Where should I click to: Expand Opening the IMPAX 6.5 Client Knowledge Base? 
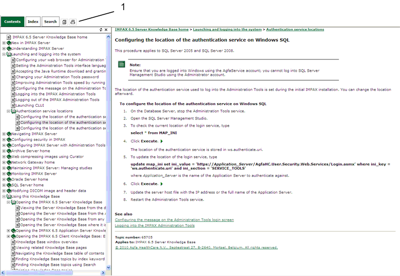9,236
